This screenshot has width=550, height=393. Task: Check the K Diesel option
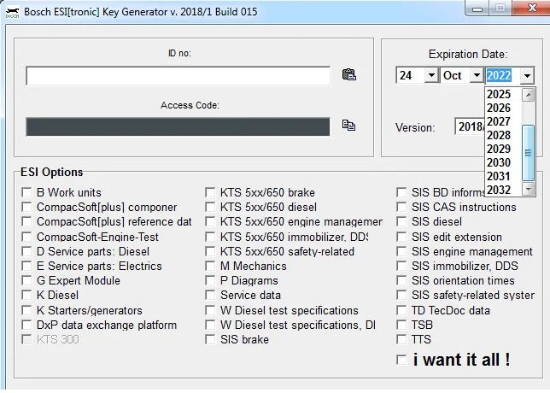pyautogui.click(x=27, y=296)
